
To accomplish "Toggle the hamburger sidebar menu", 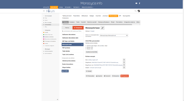I will tap(44, 11).
